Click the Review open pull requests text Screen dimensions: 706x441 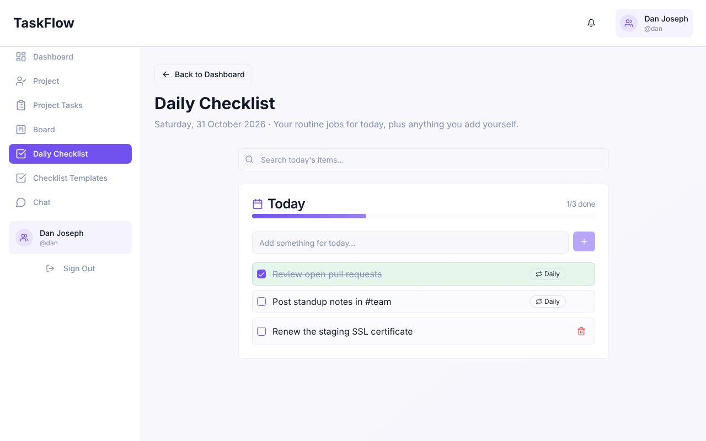pyautogui.click(x=327, y=274)
